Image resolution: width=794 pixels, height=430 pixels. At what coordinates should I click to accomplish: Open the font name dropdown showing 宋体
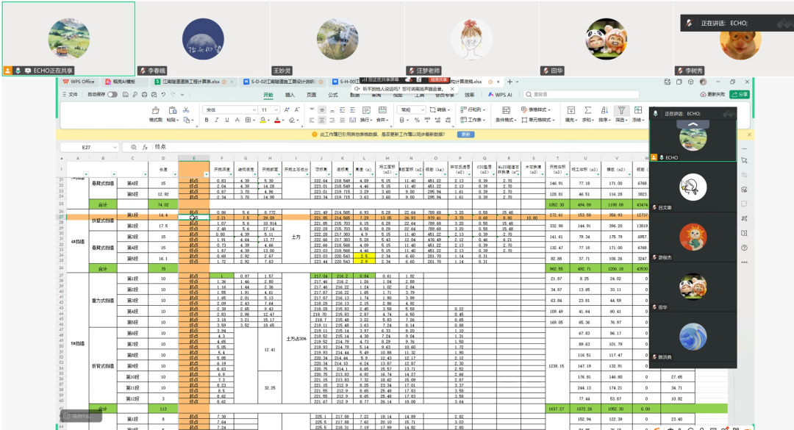(228, 110)
